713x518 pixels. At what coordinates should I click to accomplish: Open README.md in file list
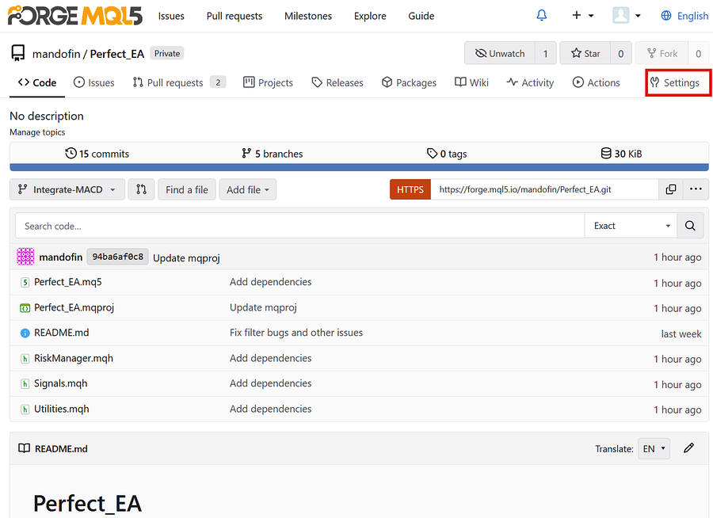61,333
